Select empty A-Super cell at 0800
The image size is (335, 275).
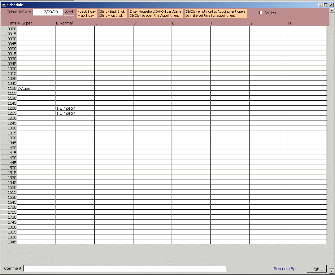point(36,29)
